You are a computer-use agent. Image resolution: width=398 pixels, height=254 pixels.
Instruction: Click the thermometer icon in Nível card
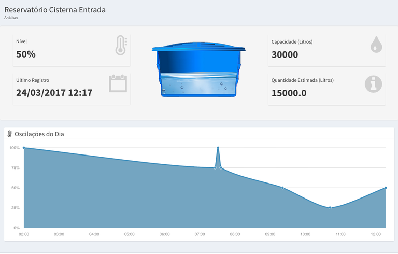point(121,46)
